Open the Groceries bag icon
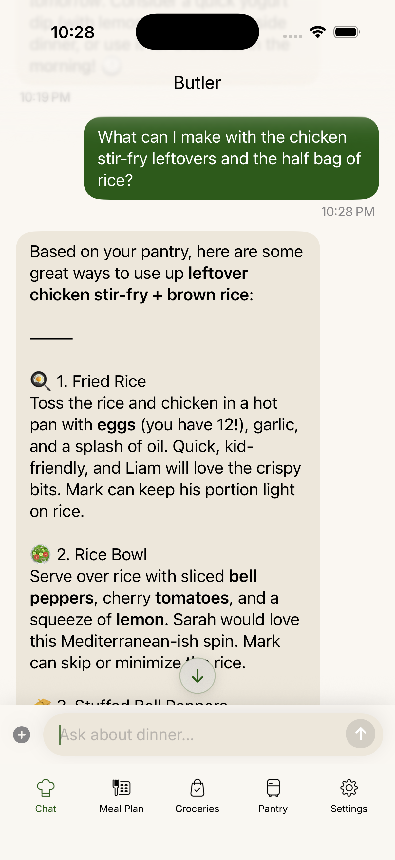The image size is (395, 860). point(197,788)
